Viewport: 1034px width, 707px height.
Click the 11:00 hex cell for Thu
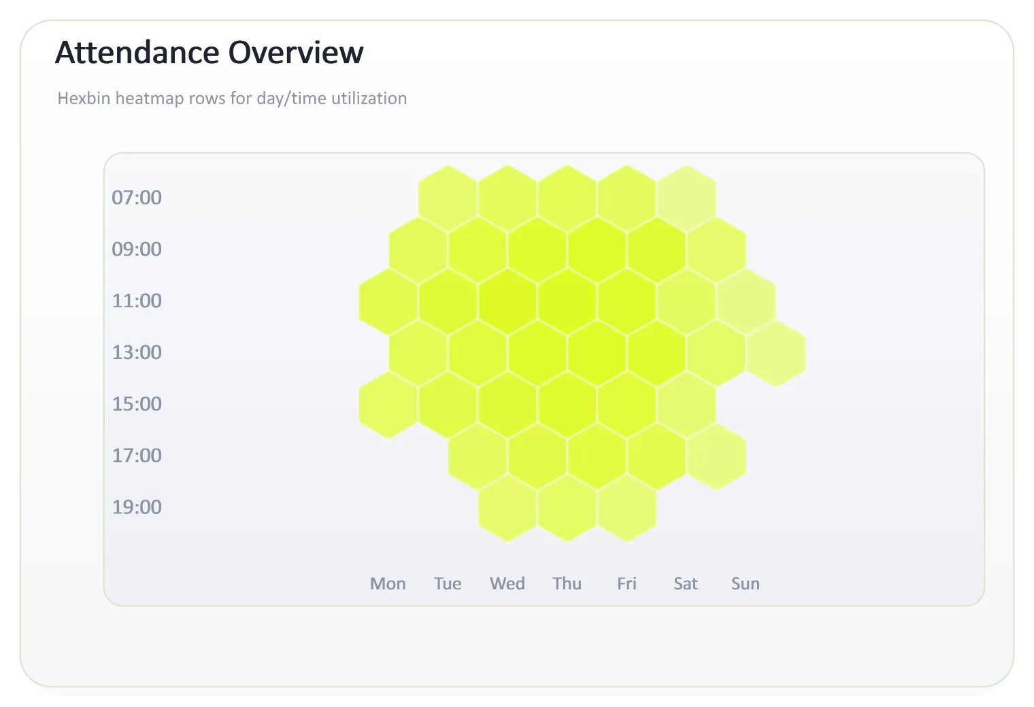[567, 302]
